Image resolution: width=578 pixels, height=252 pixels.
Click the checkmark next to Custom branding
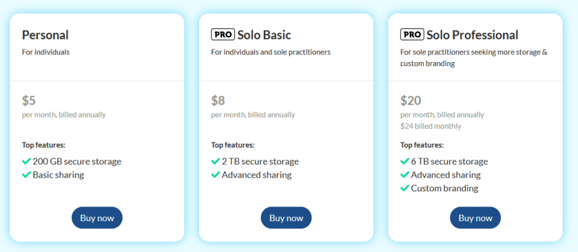click(405, 189)
